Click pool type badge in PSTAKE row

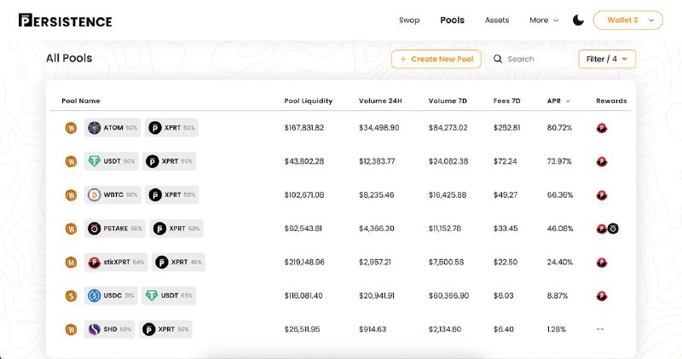[71, 229]
